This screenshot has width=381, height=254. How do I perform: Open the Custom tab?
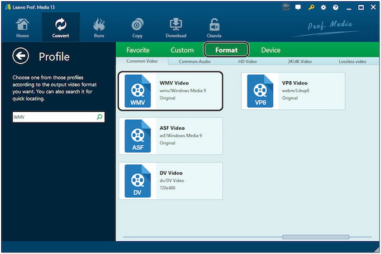coord(182,50)
